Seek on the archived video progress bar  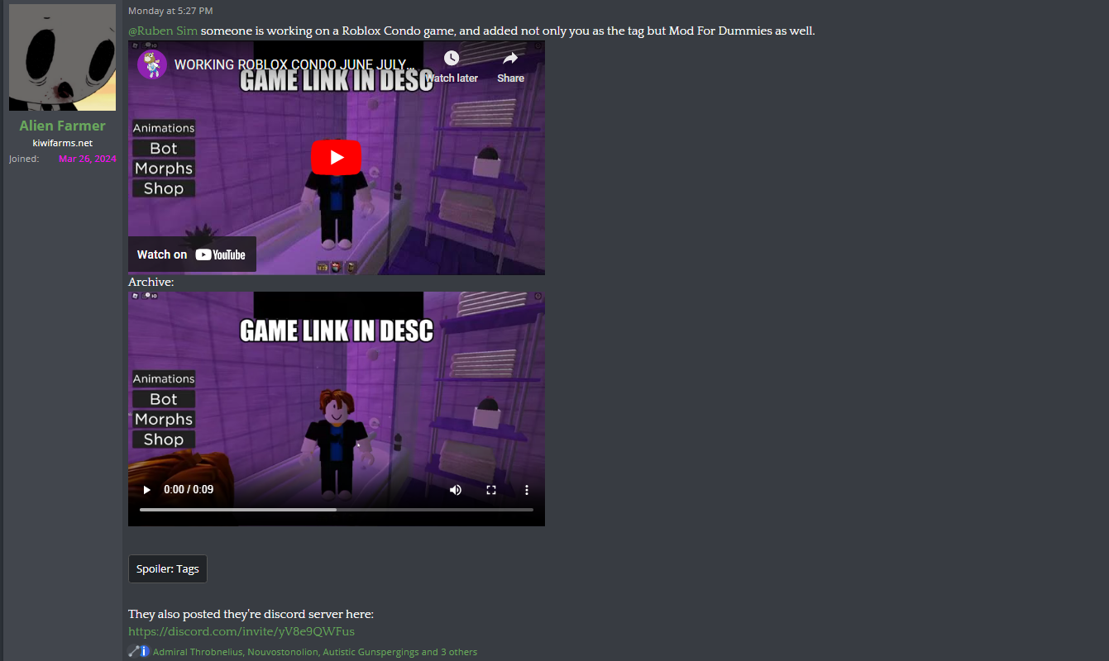coord(337,510)
